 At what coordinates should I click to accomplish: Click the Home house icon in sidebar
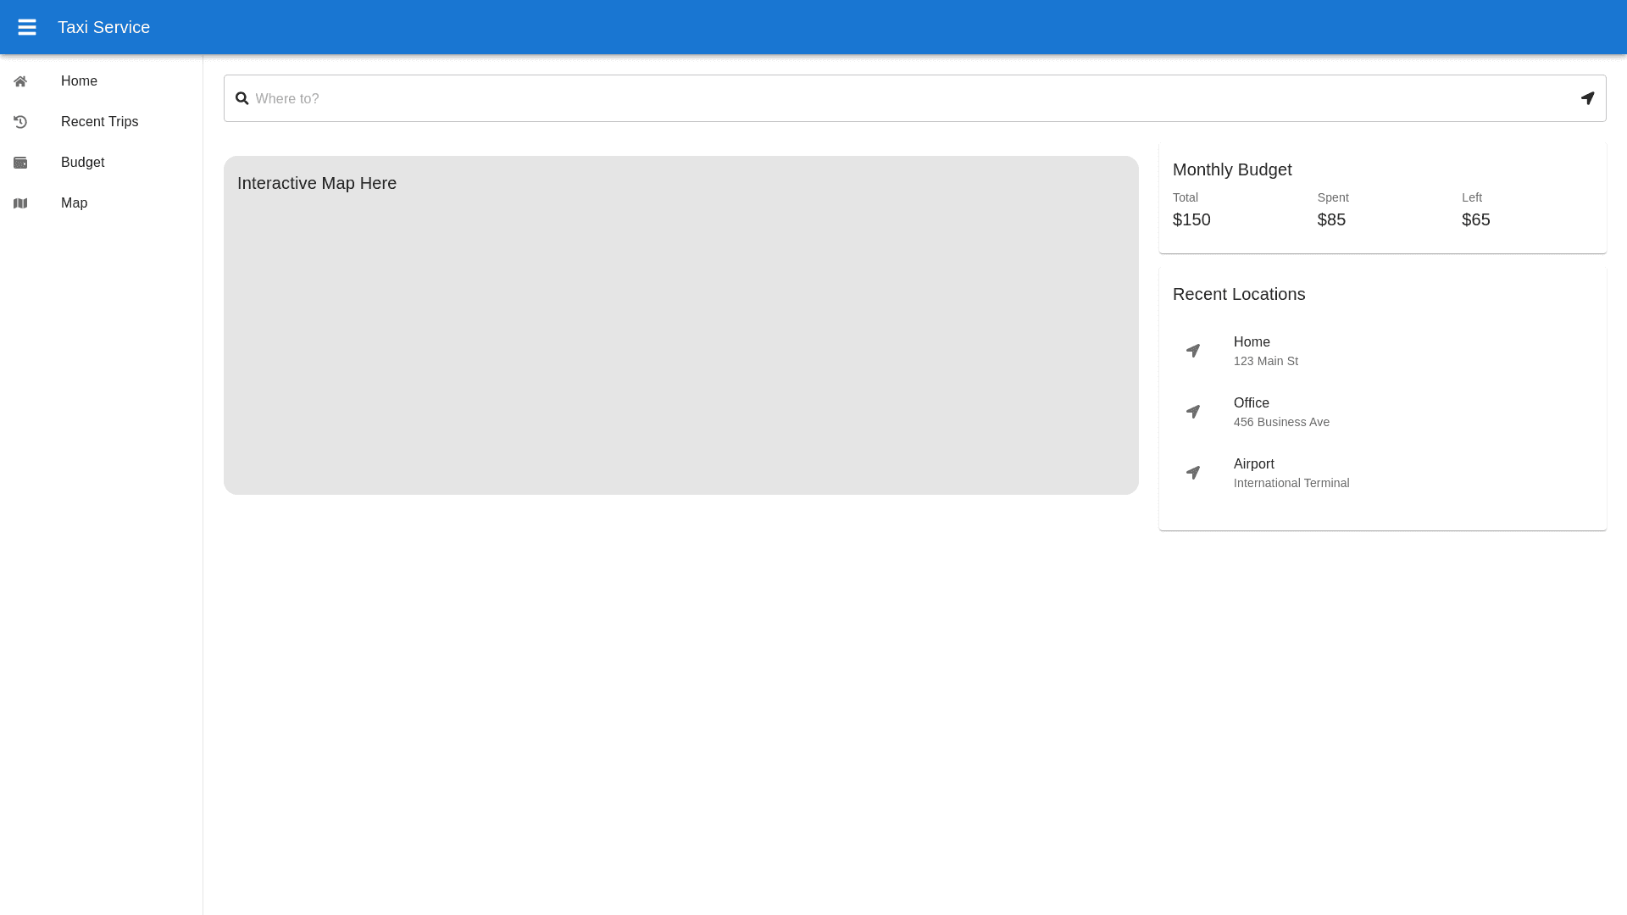pyautogui.click(x=20, y=81)
